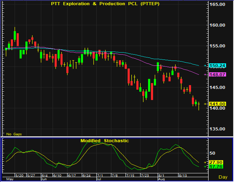The height and width of the screenshot is (182, 234).
Task: Click the 6/24 date marker
Action: [x=86, y=175]
